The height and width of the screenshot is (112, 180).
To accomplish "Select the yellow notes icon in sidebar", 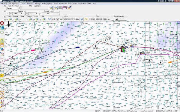I will point(2,75).
